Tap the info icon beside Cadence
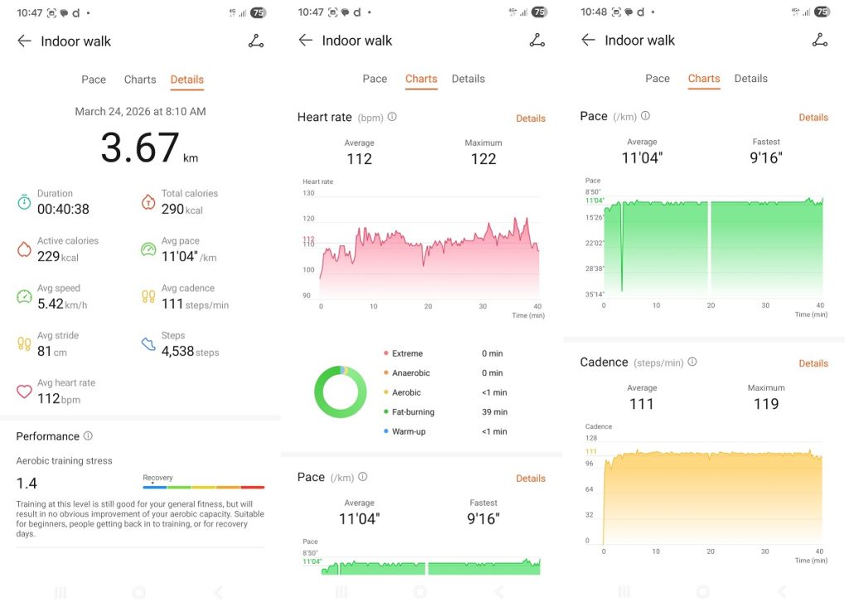 tap(692, 362)
